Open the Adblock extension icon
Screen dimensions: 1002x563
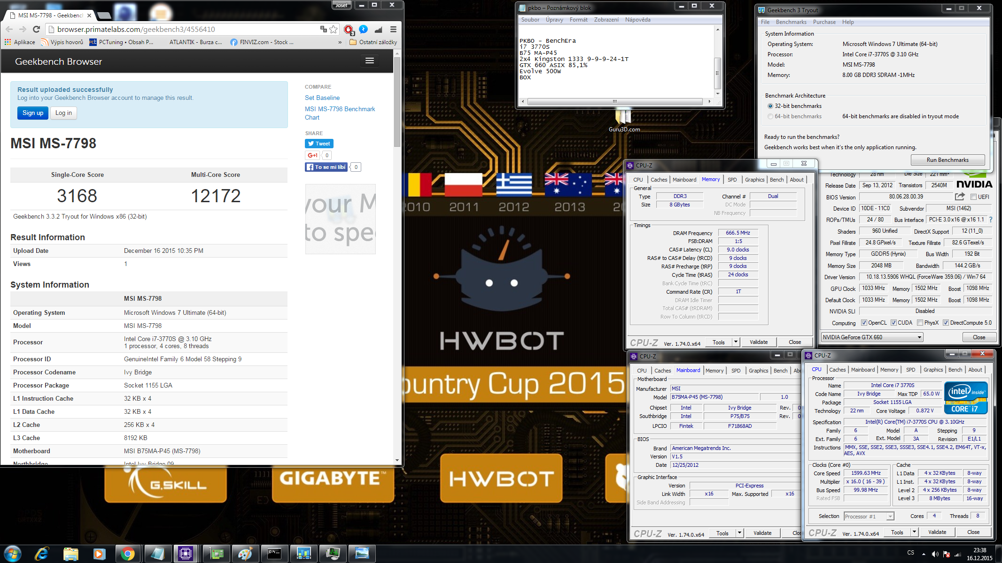(349, 30)
